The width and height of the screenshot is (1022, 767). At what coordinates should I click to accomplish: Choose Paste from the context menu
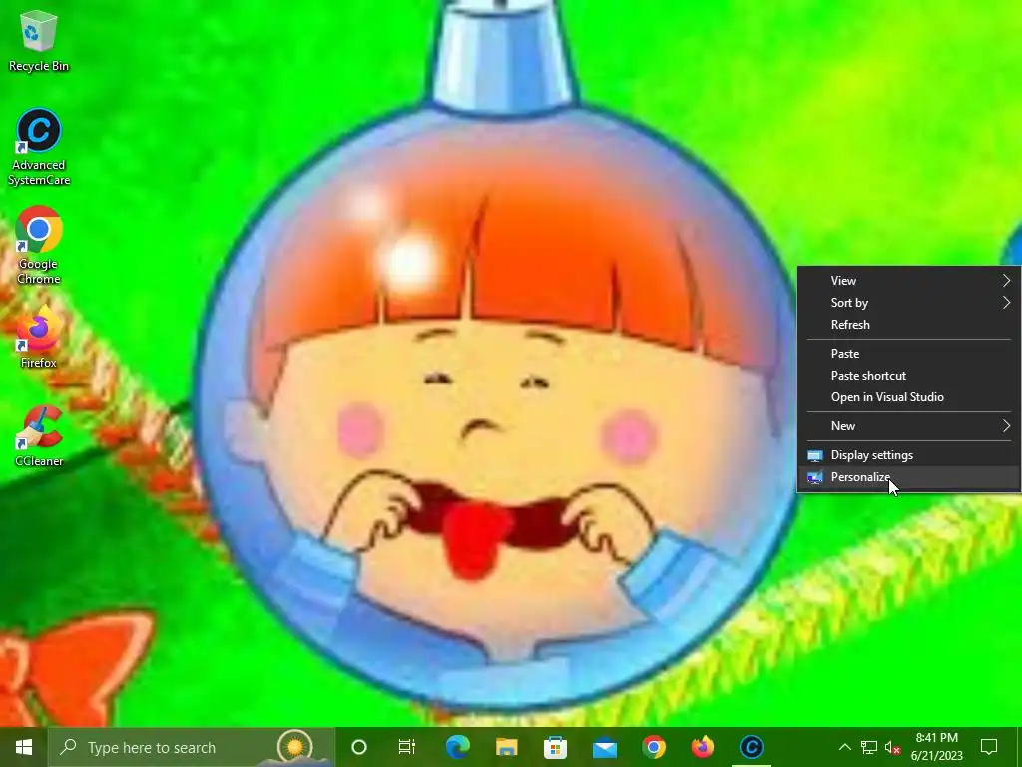(x=909, y=354)
